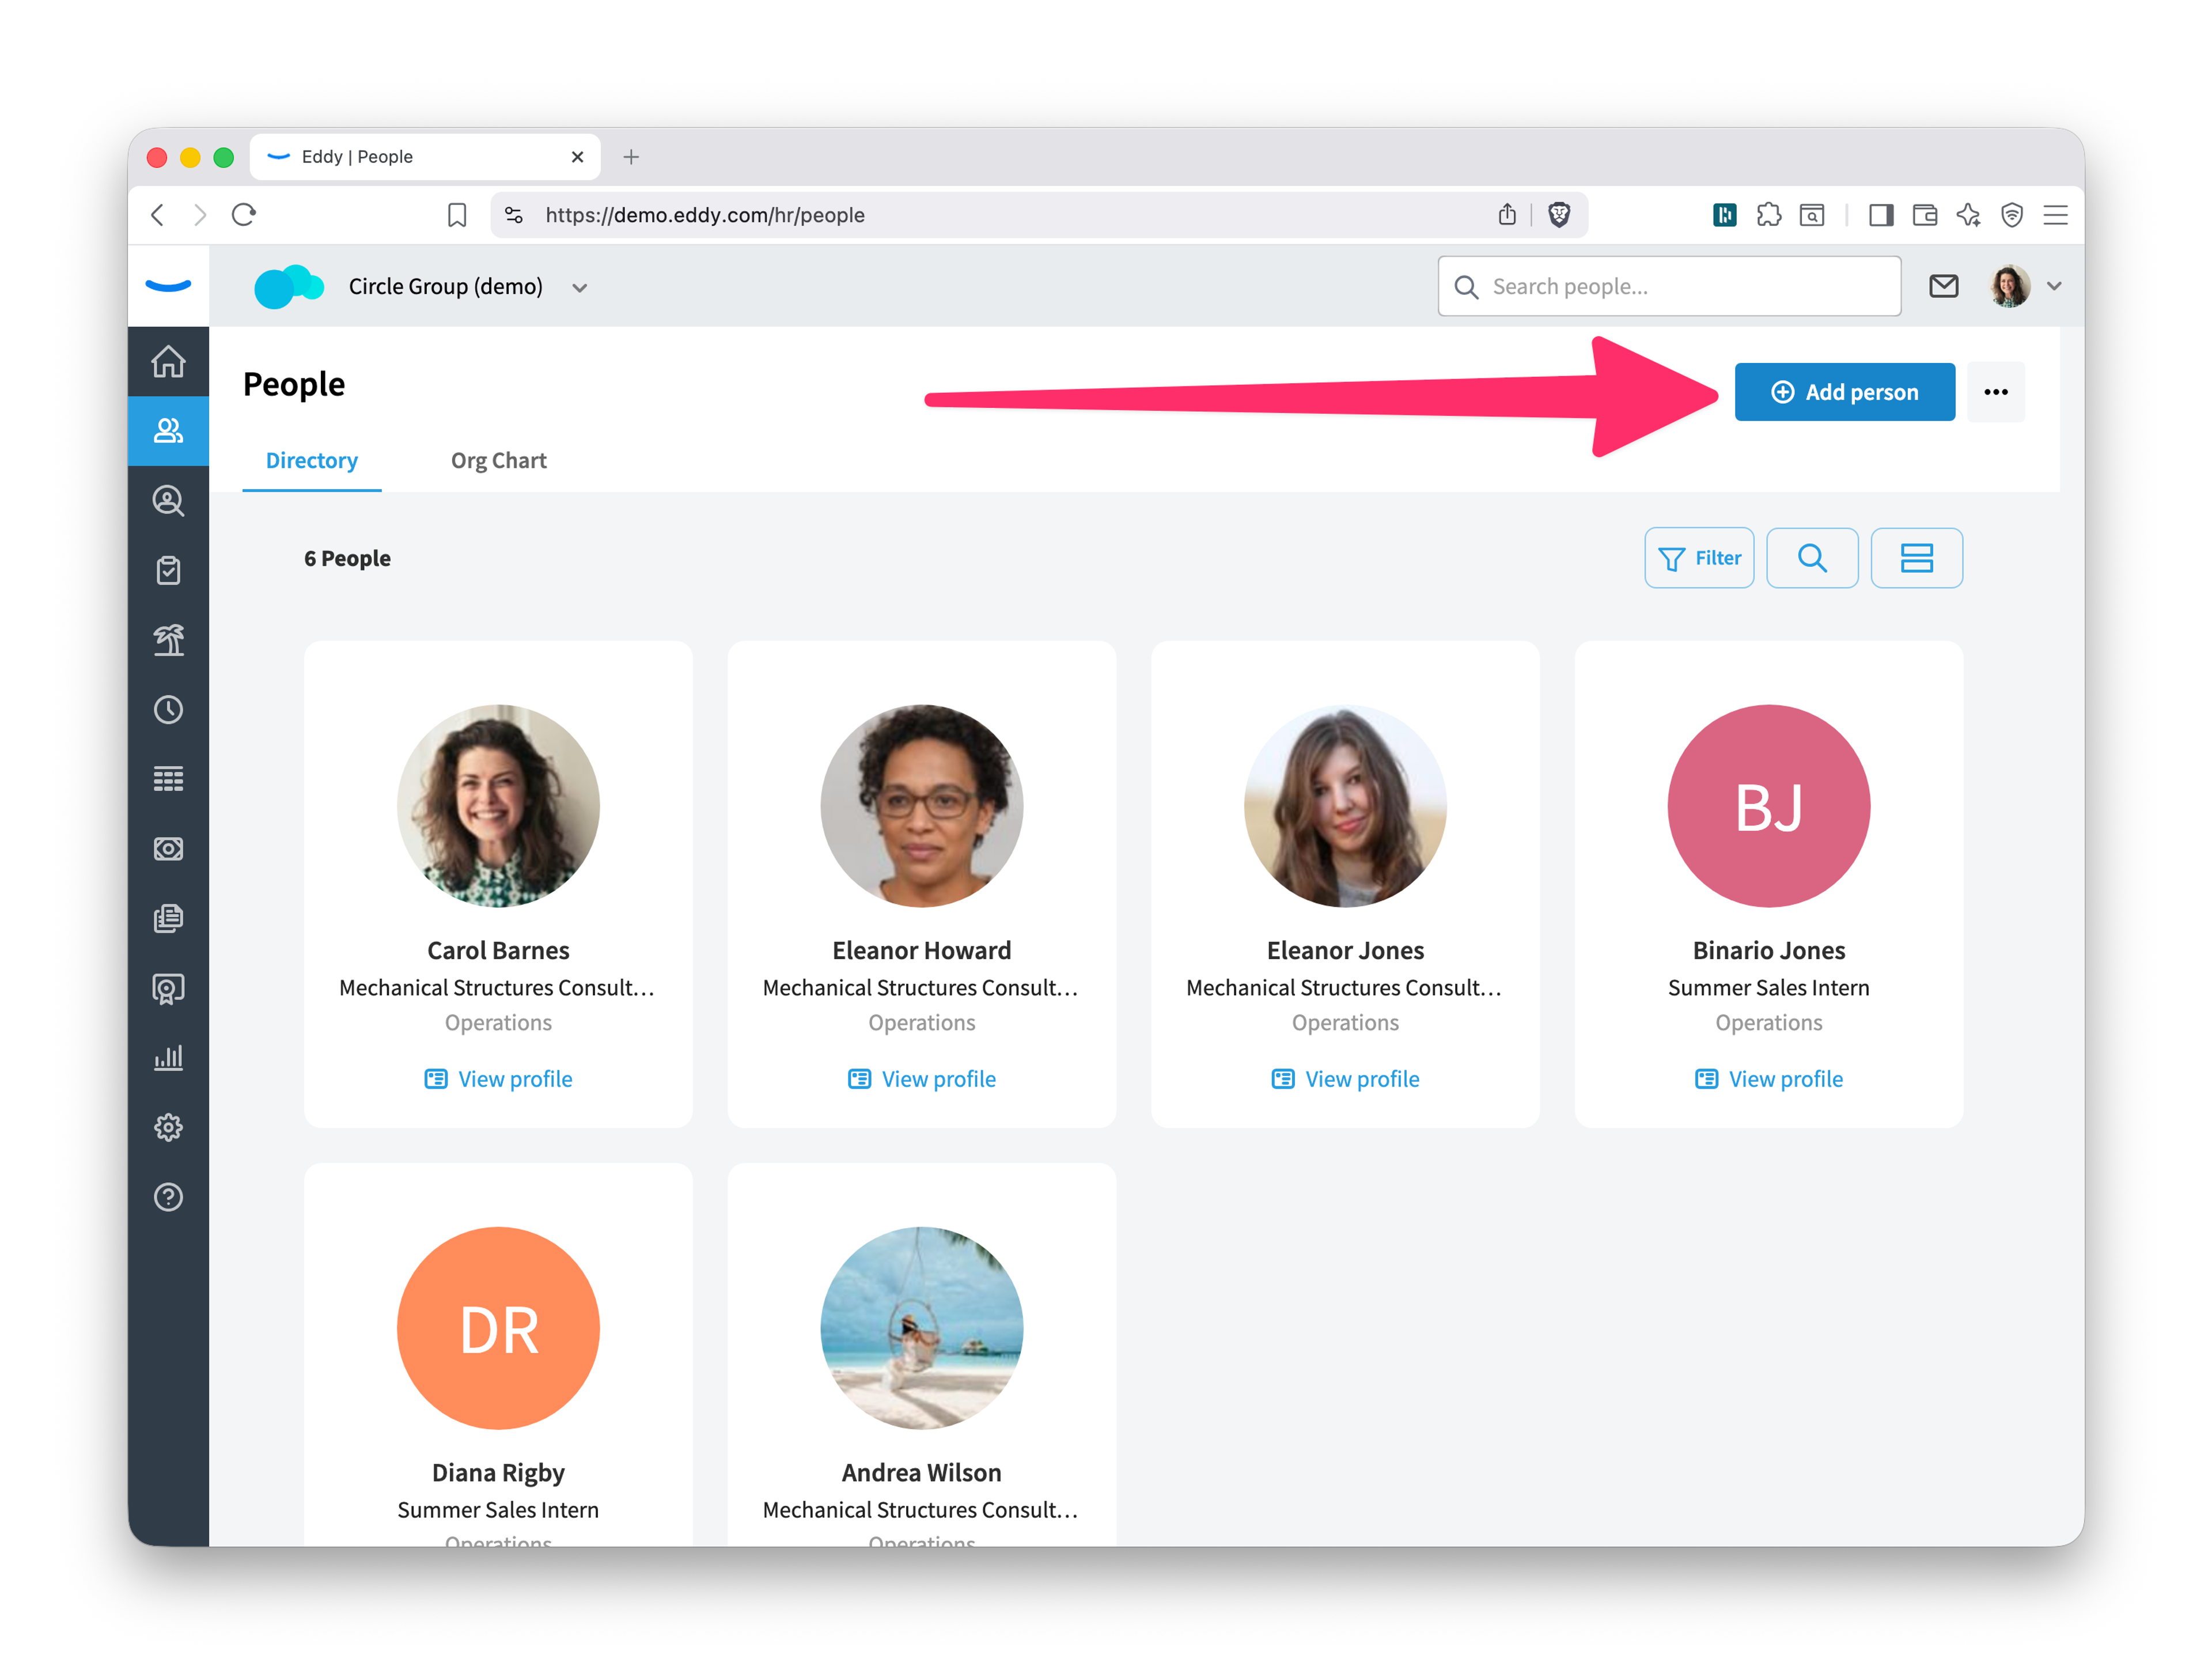
Task: Close the Eddy | People tab
Action: 577,157
